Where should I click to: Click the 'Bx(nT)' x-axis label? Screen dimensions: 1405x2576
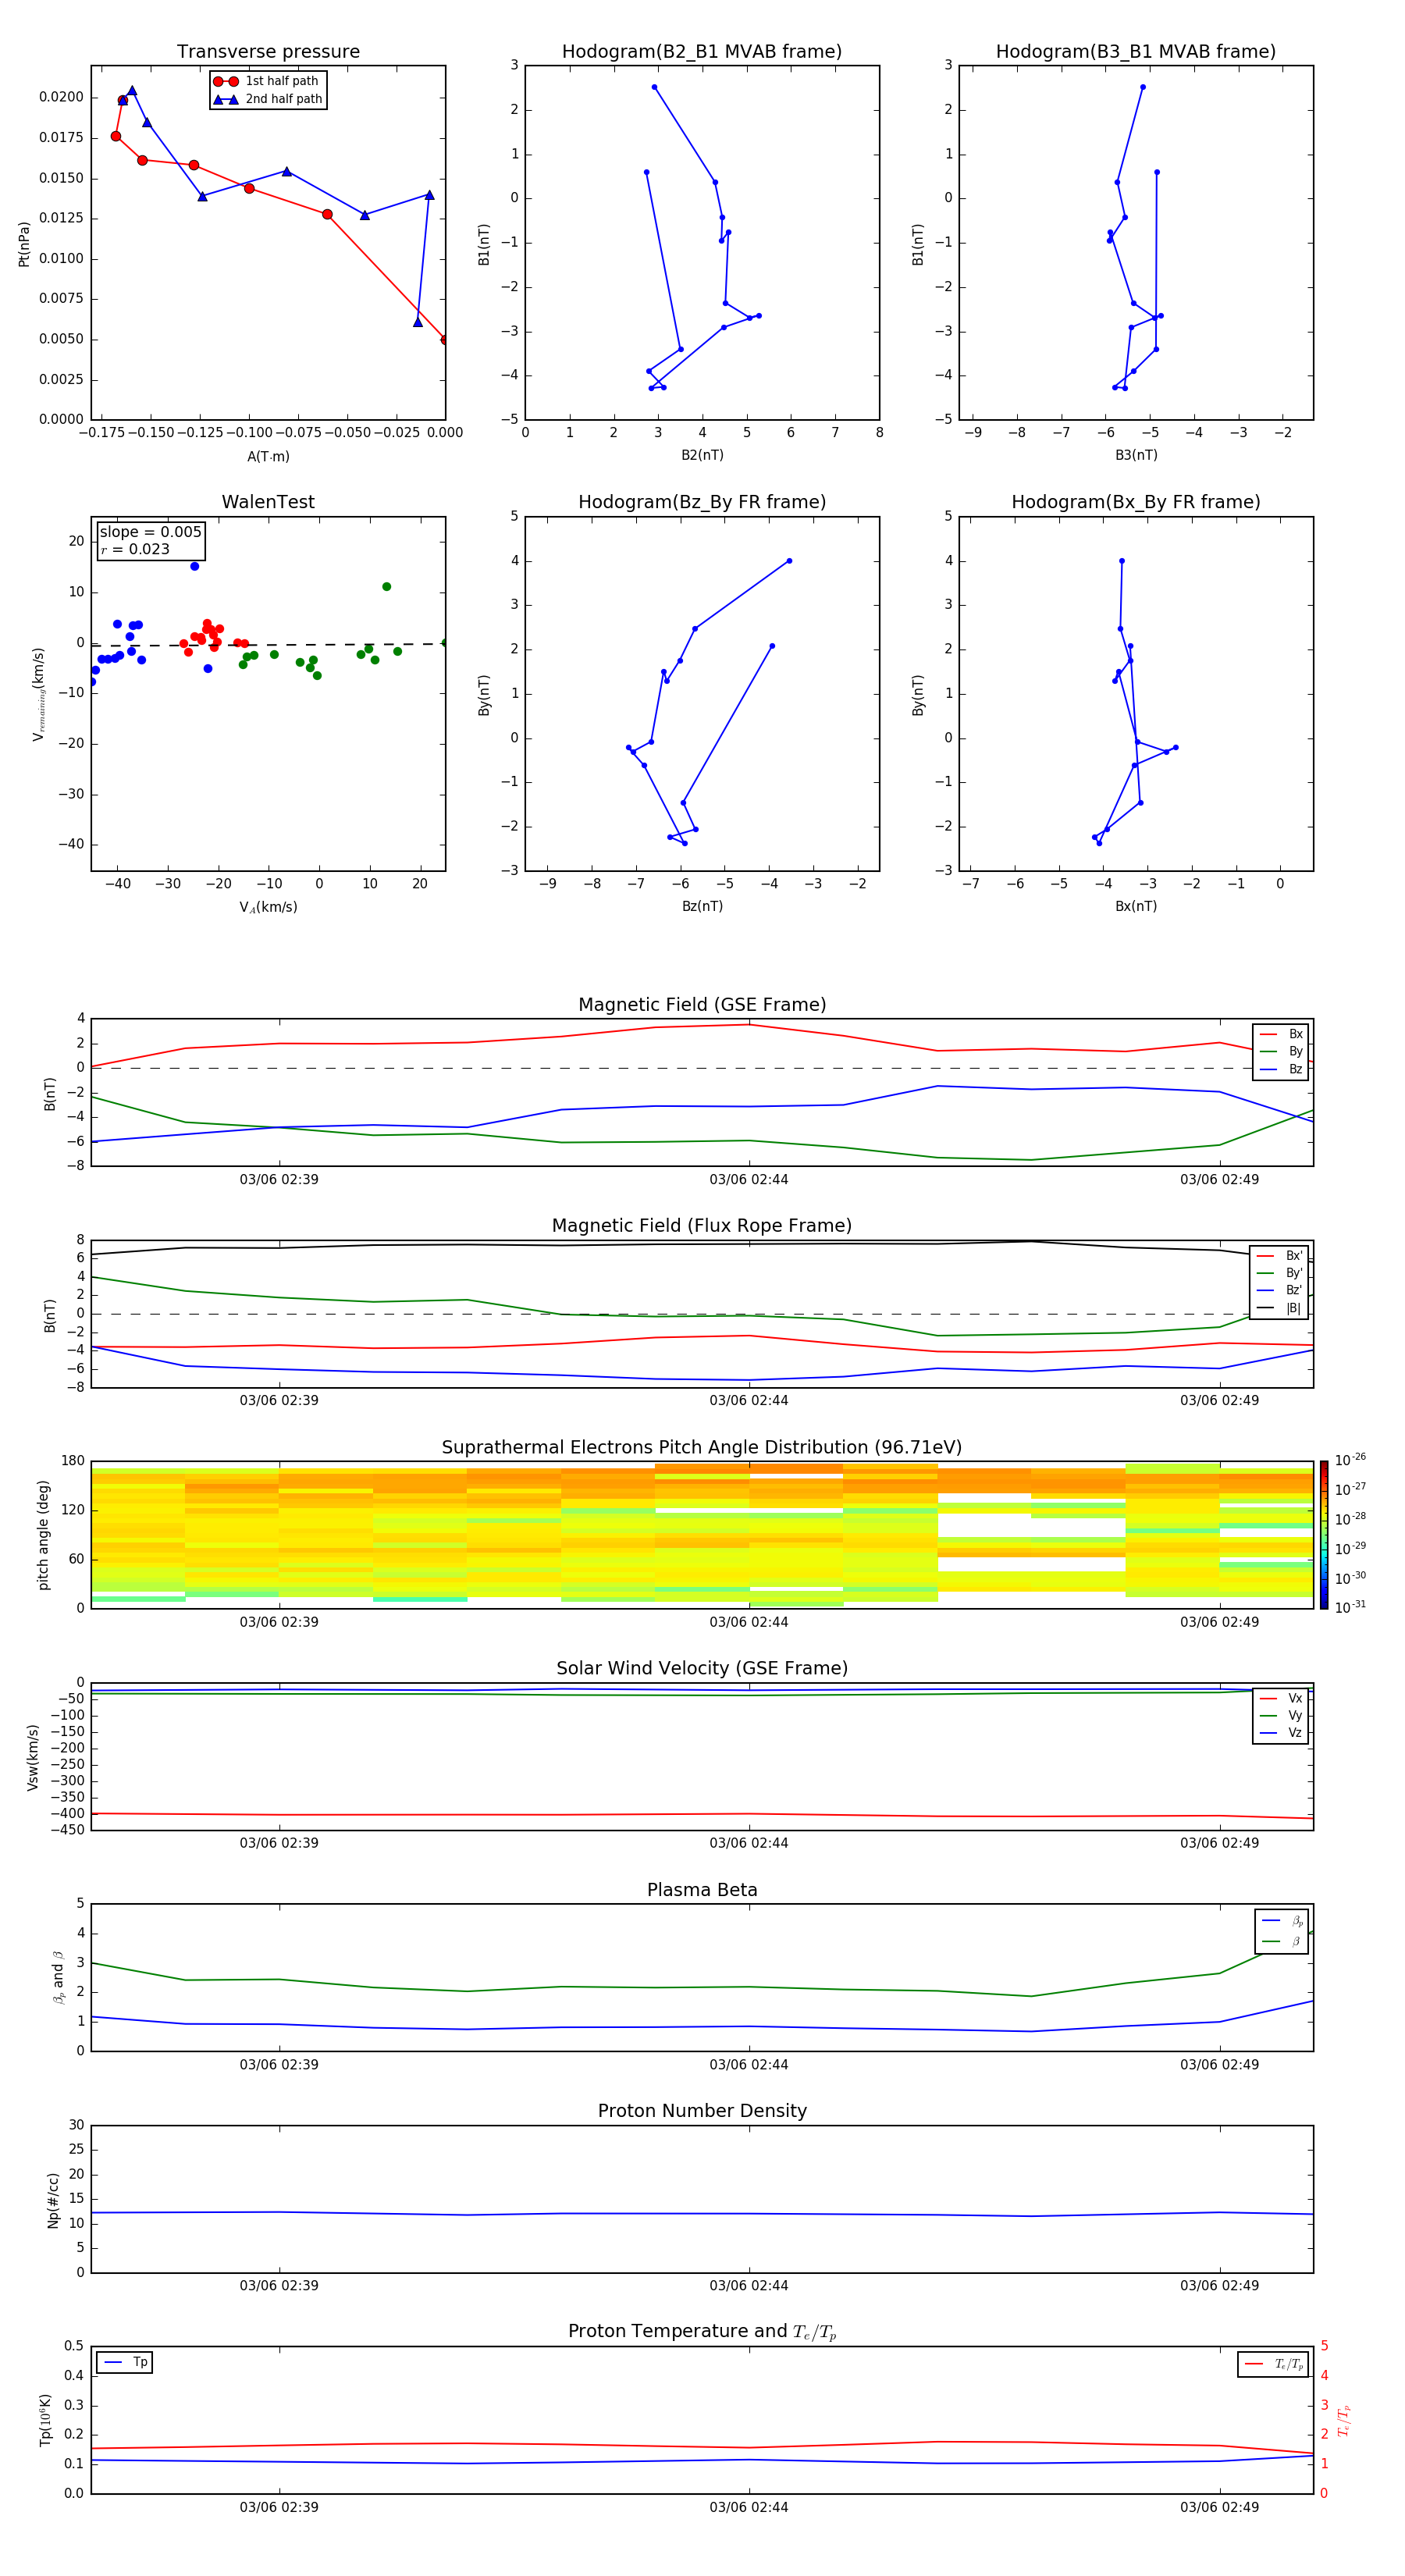(1136, 906)
